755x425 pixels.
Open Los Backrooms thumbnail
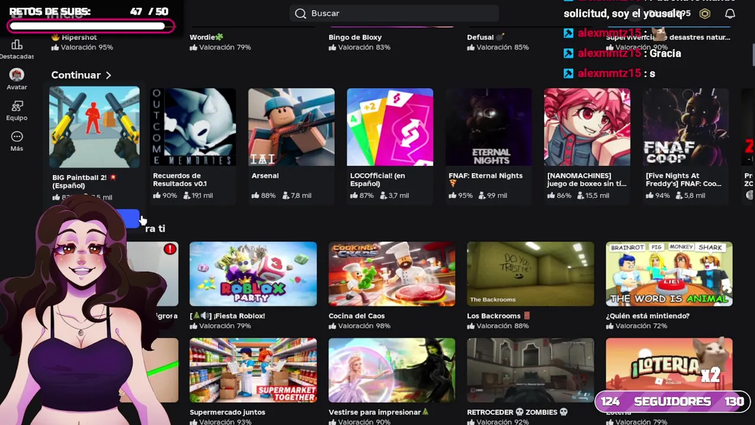[530, 274]
